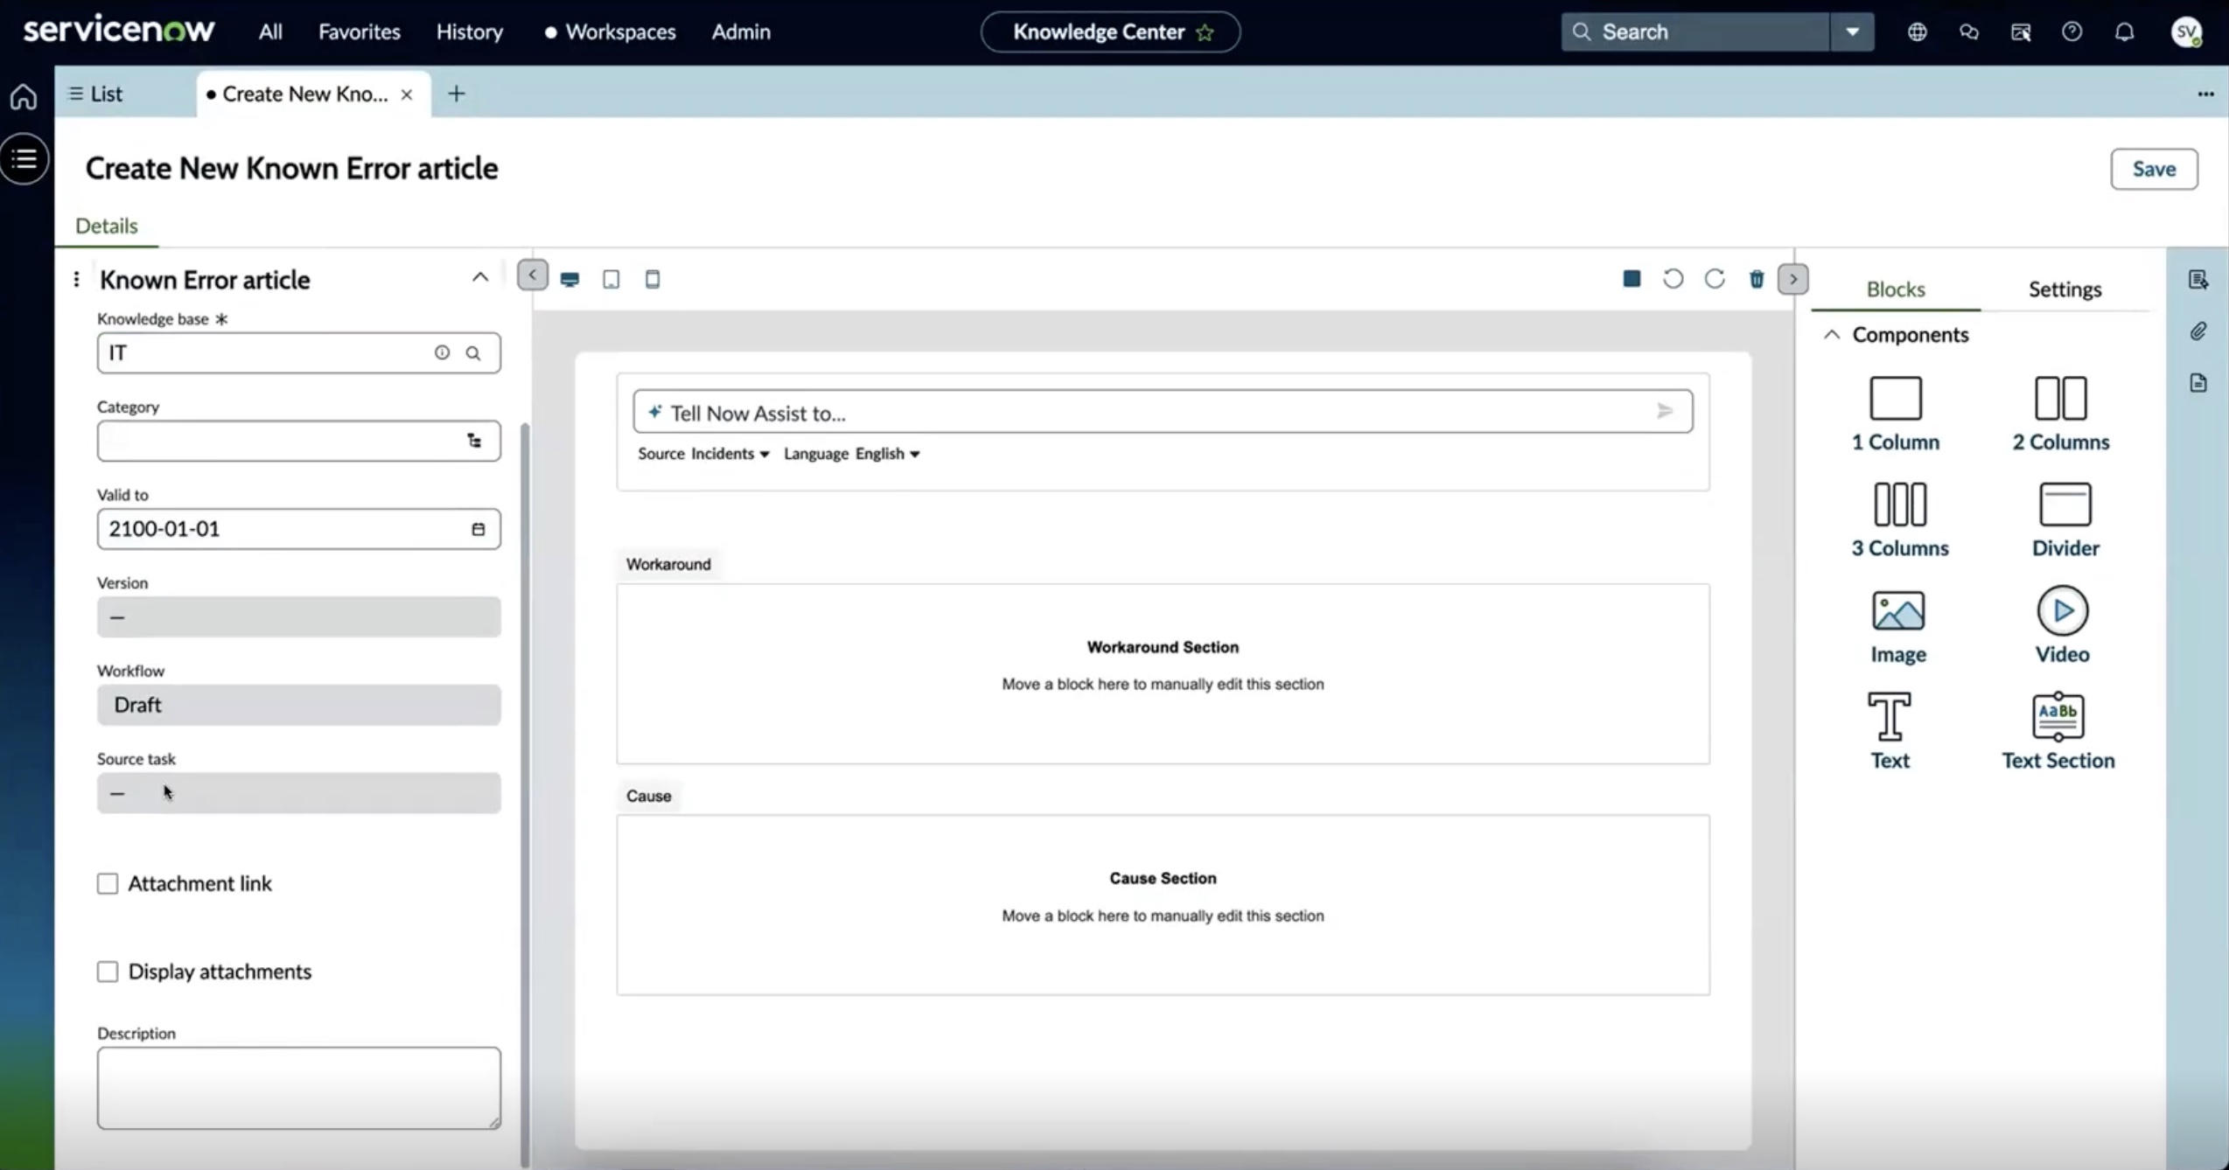Open the tab bar more options ellipsis
2229x1170 pixels.
coord(2205,94)
